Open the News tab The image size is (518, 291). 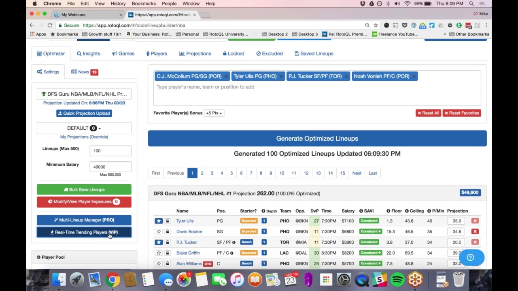coord(84,72)
